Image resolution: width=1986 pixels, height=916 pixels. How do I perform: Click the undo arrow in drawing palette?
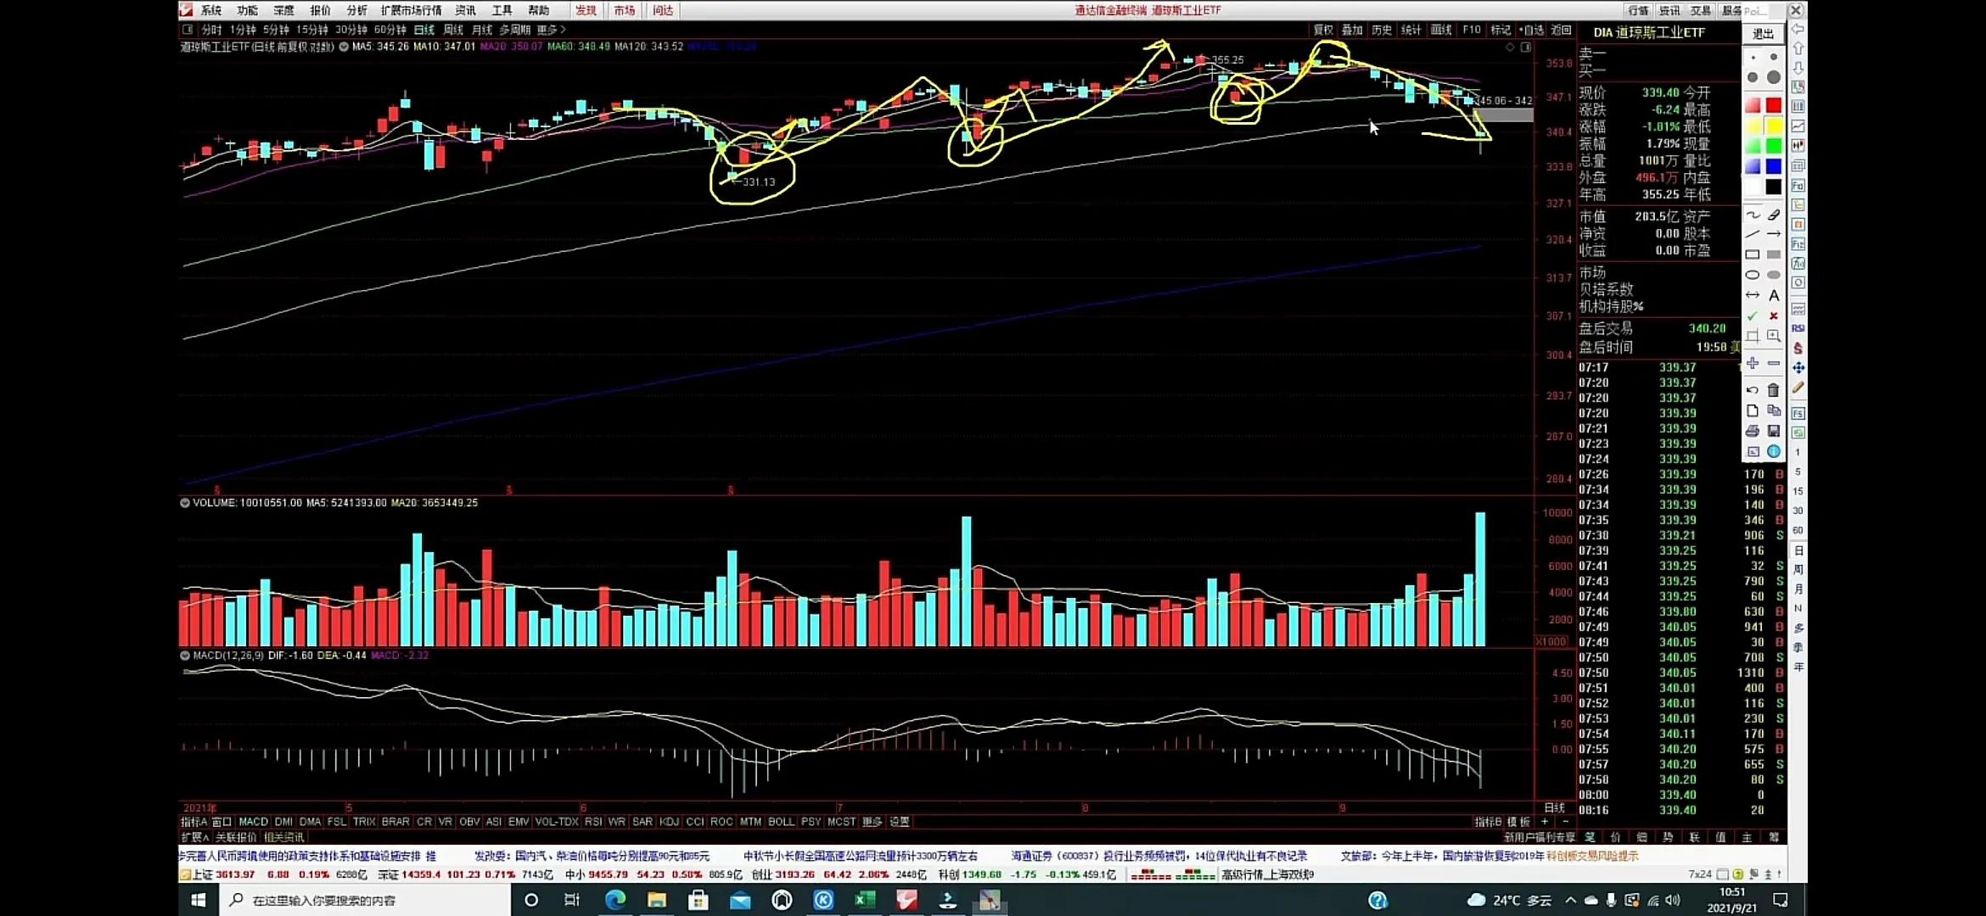click(x=1753, y=390)
